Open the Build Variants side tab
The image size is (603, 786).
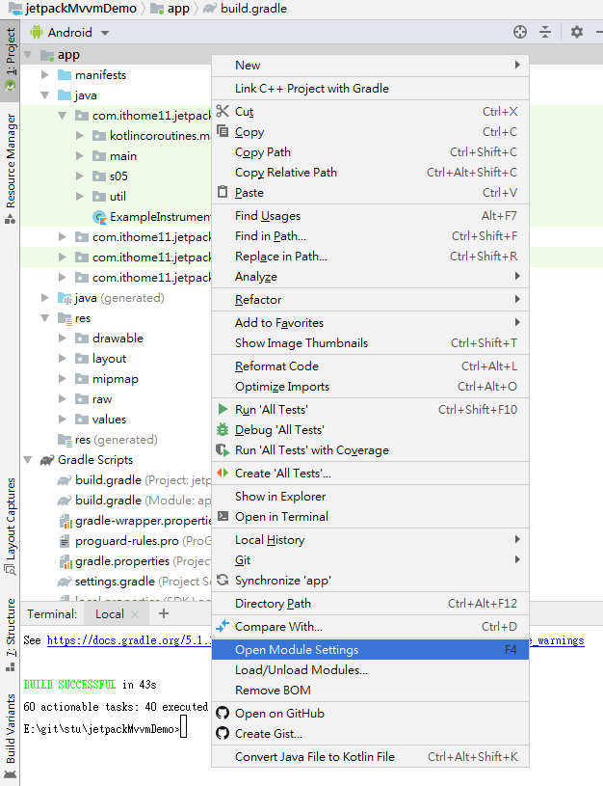coord(10,737)
